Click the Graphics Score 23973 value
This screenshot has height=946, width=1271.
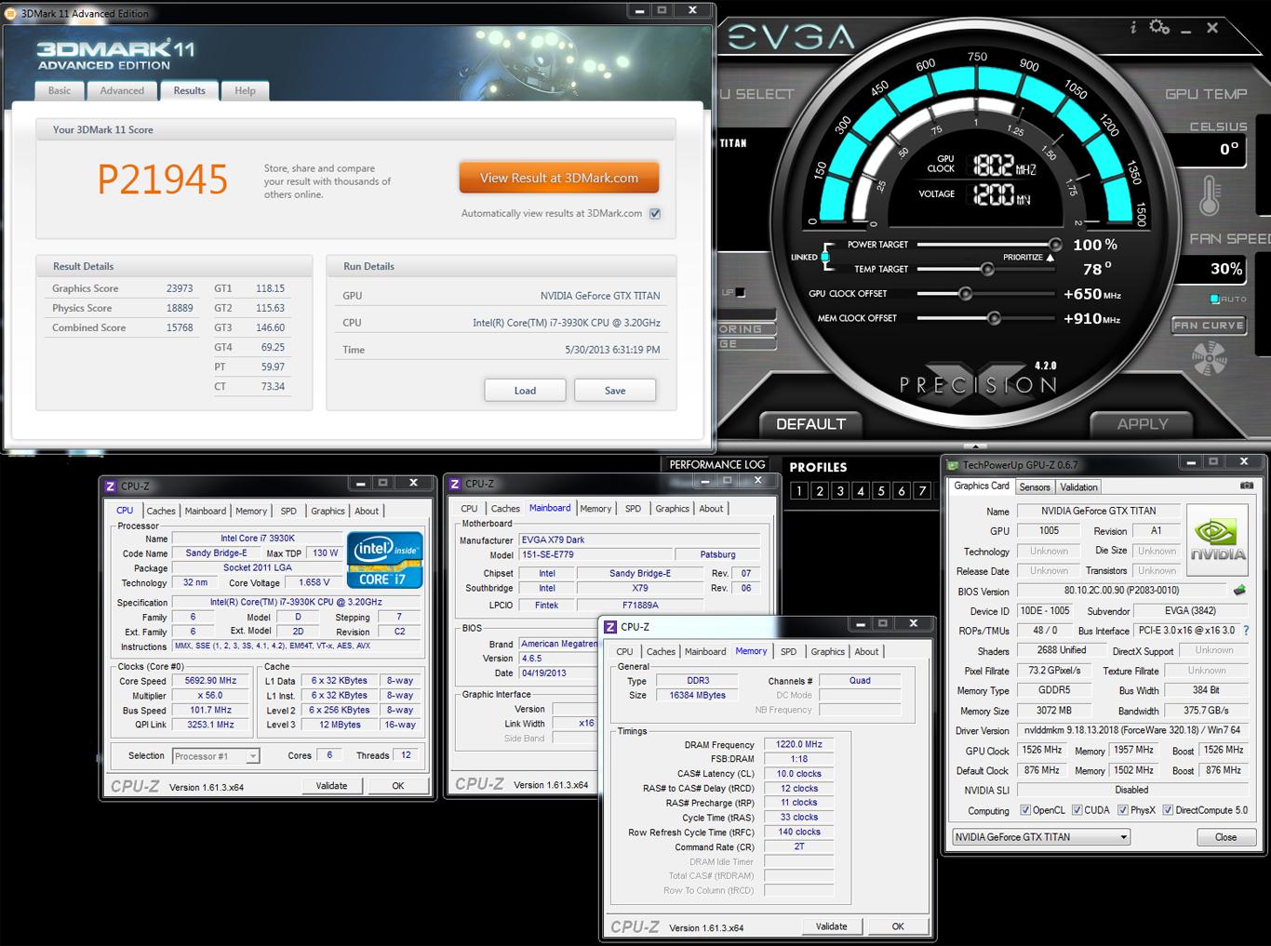click(x=180, y=288)
